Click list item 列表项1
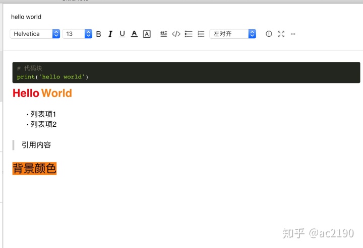Viewport: 363px width, 248px height. [x=43, y=114]
